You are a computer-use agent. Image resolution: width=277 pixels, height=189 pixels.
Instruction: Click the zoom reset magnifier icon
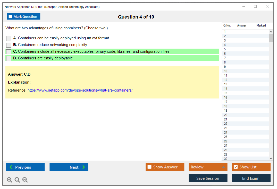tap(17, 180)
